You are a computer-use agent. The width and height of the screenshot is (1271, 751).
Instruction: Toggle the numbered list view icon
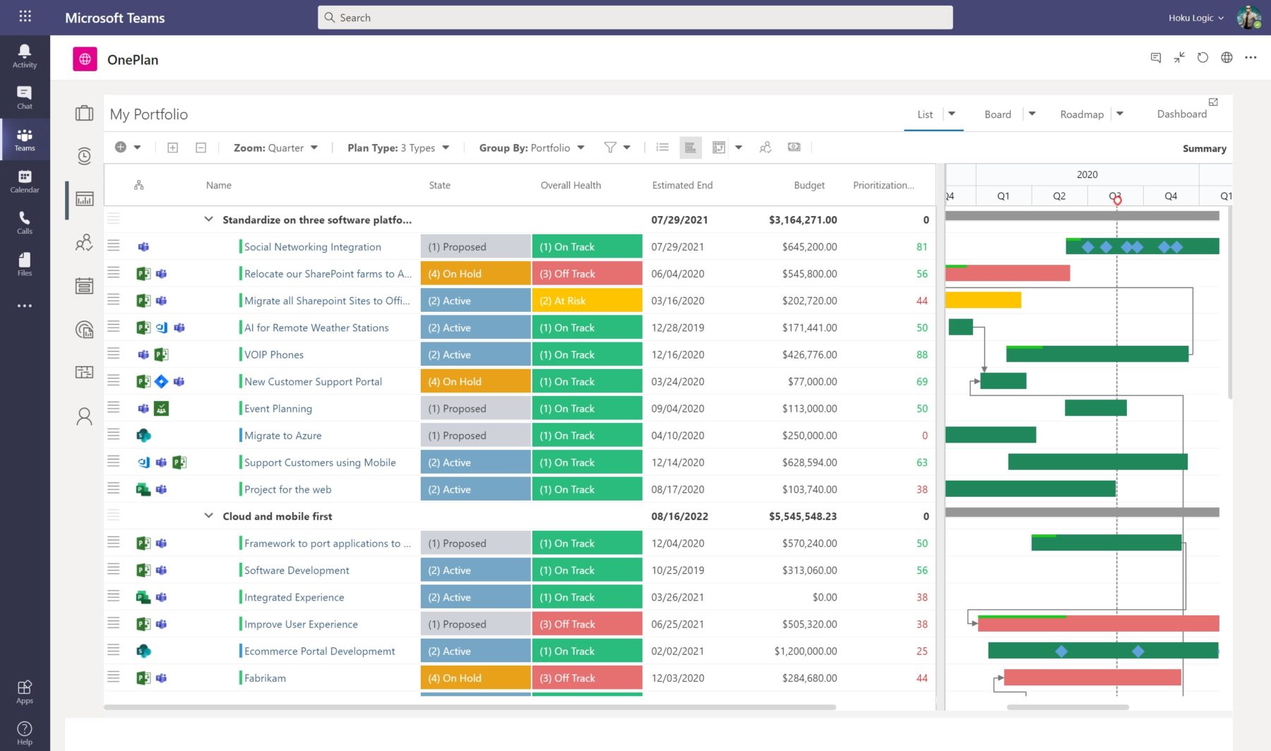point(662,148)
